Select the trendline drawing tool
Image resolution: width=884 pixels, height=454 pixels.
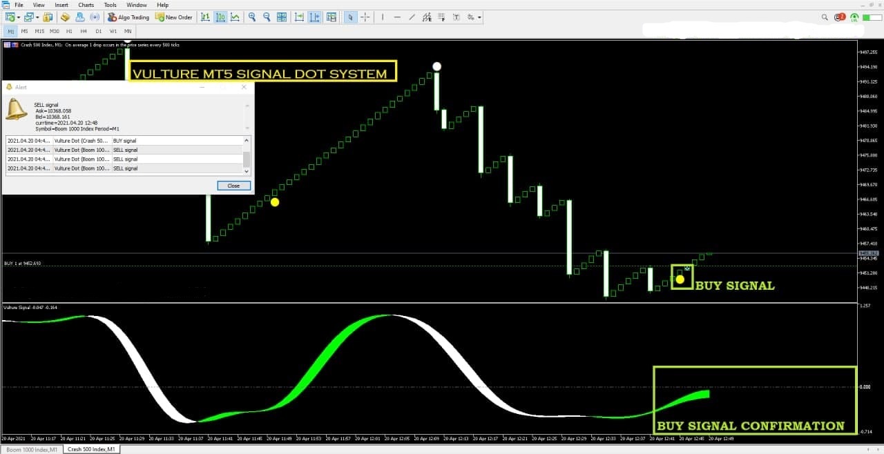tap(412, 17)
